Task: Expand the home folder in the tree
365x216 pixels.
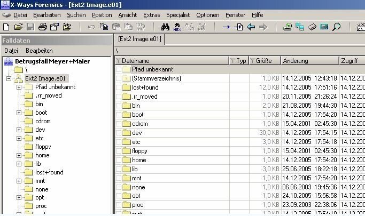Action: coord(19,155)
